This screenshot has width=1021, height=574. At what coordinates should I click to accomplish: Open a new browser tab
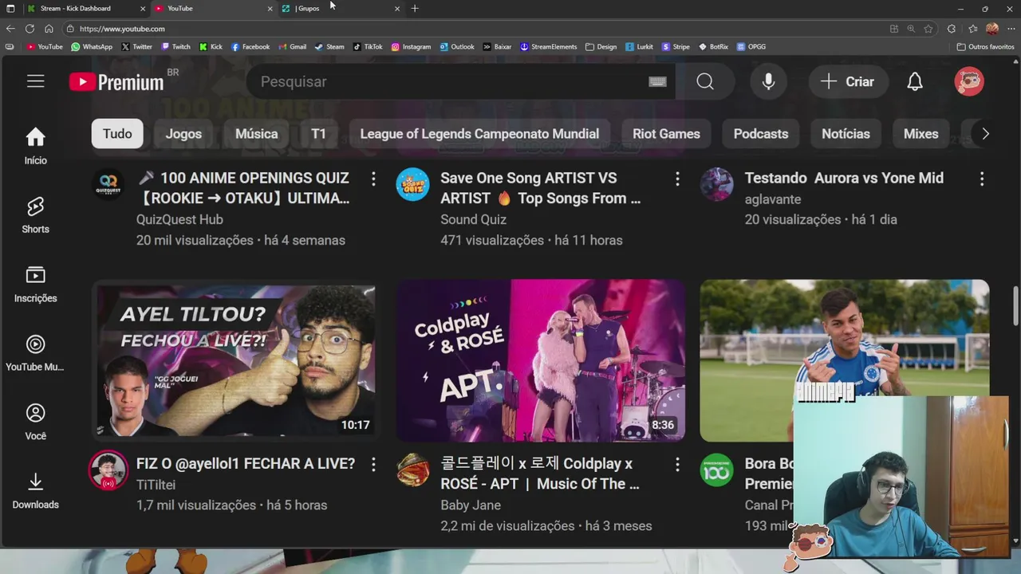tap(415, 9)
